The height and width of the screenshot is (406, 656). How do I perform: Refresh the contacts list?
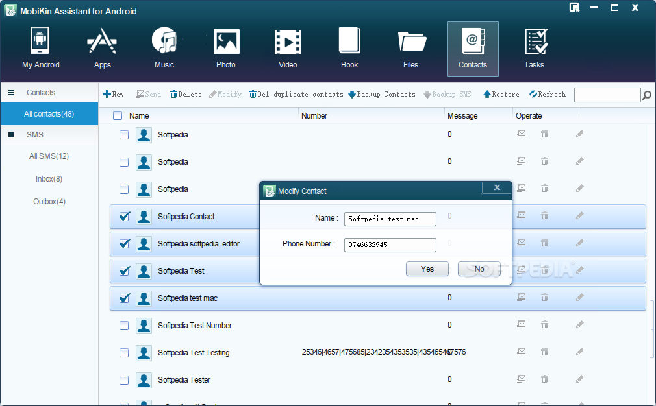548,95
